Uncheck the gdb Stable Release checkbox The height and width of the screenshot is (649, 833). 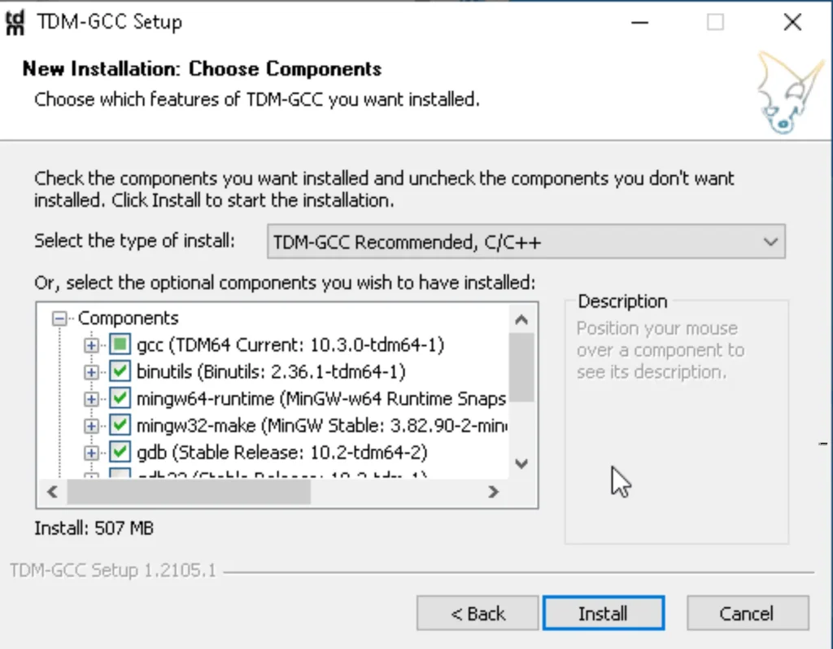120,452
